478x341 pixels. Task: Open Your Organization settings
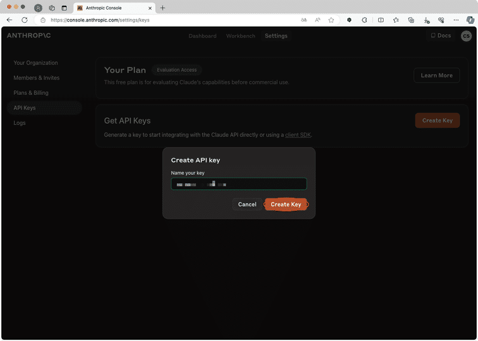[36, 63]
